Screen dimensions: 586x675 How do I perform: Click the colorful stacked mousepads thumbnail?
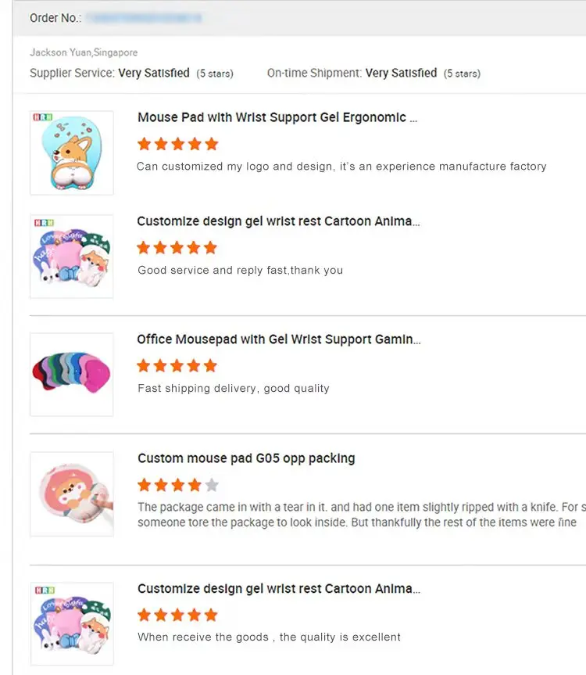[71, 374]
